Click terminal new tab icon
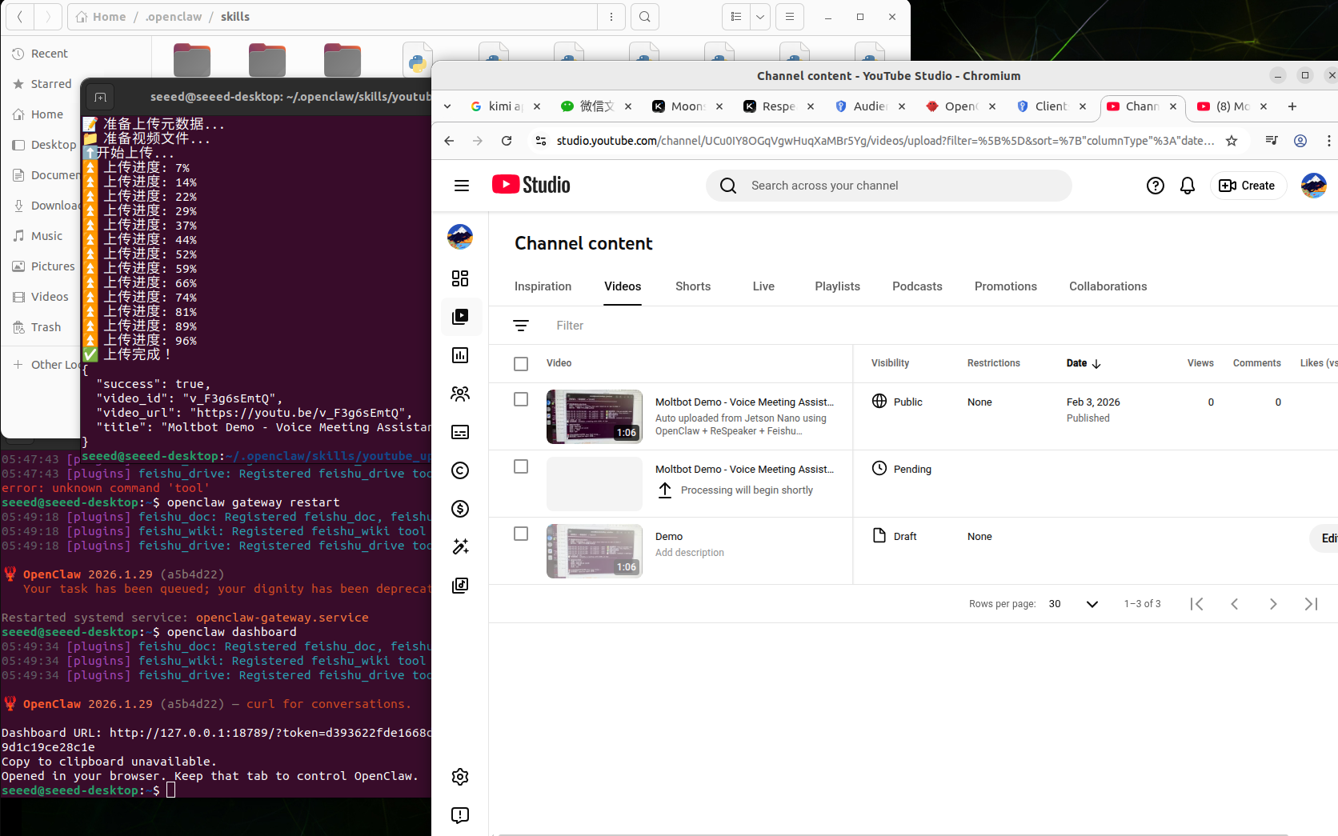Image resolution: width=1338 pixels, height=836 pixels. [x=100, y=97]
